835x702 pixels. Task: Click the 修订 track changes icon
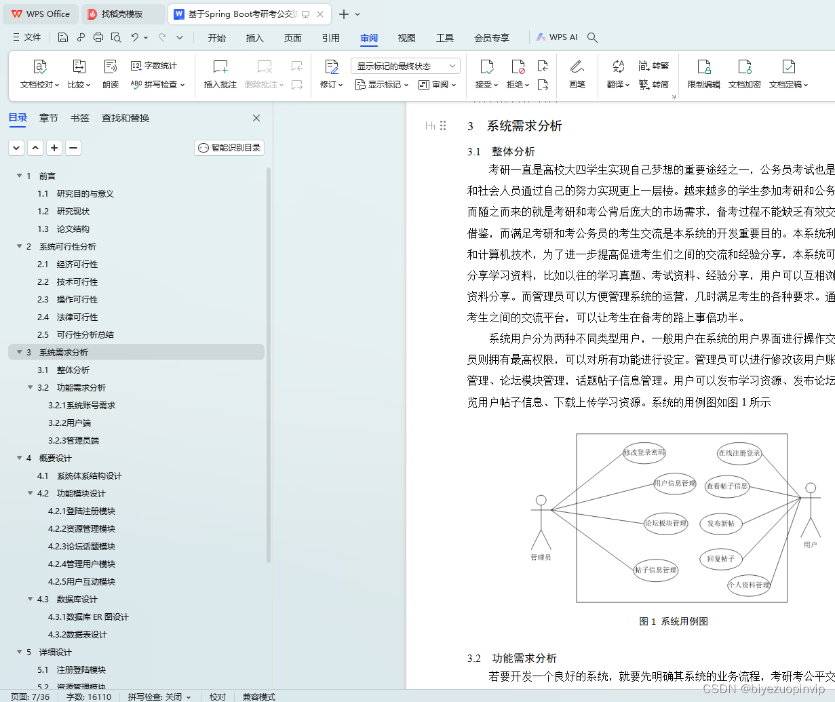point(332,66)
